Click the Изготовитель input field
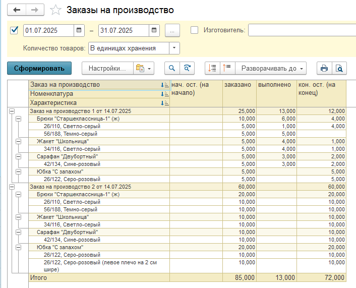This screenshot has width=356, height=288. 302,30
